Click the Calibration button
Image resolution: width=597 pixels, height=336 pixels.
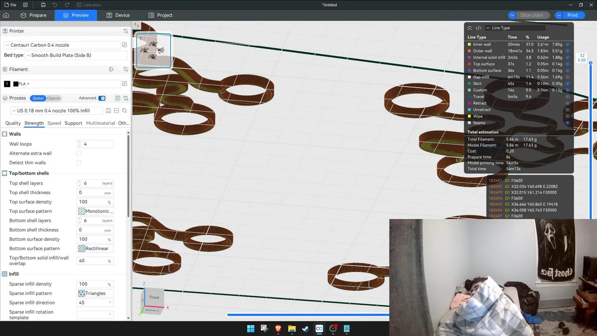click(88, 5)
